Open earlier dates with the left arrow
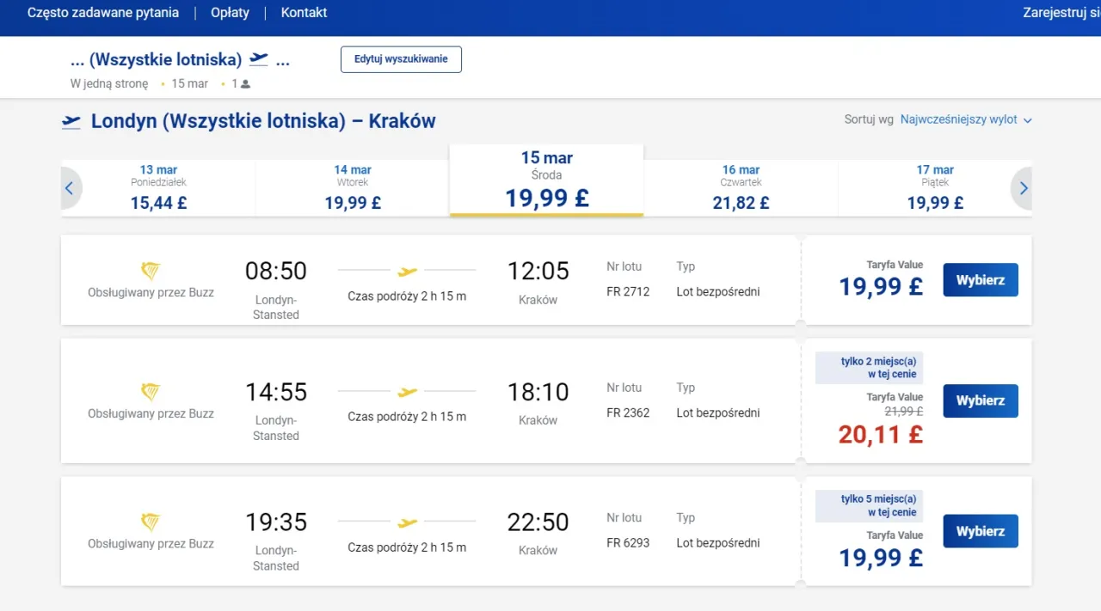1101x611 pixels. pos(71,188)
